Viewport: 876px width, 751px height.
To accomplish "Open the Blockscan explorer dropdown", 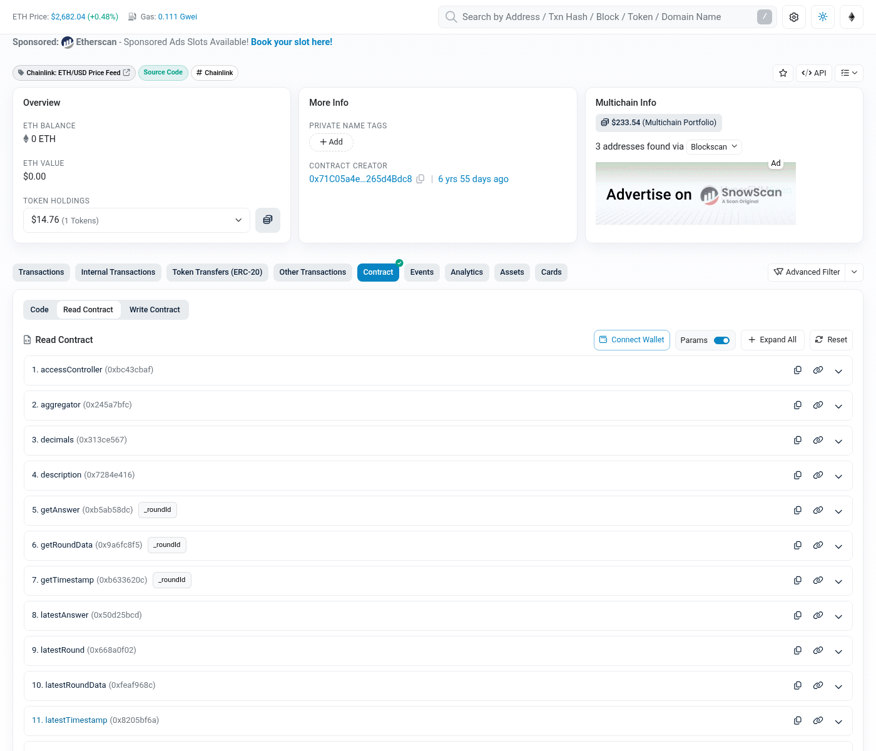I will coord(714,146).
